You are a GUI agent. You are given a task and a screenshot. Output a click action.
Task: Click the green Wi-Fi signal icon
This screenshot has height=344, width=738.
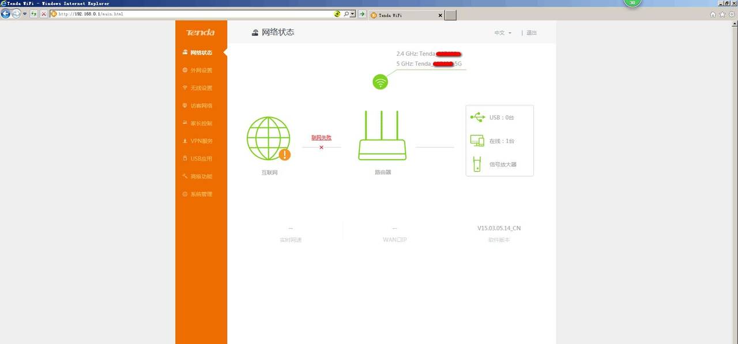click(x=380, y=82)
